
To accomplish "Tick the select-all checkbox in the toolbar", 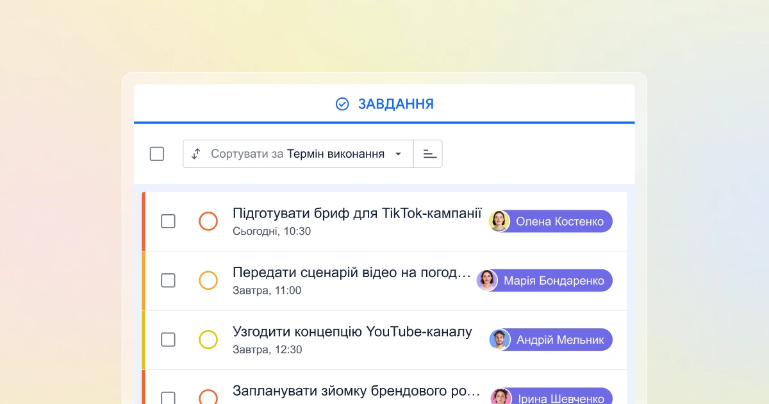I will 157,154.
